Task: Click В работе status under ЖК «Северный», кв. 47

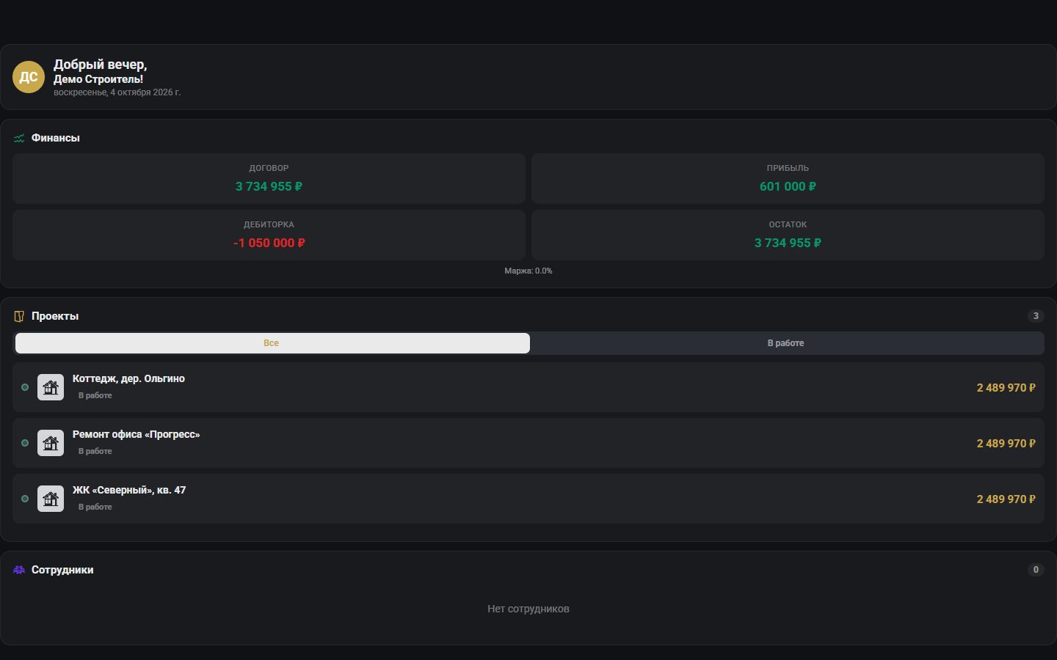Action: tap(95, 507)
